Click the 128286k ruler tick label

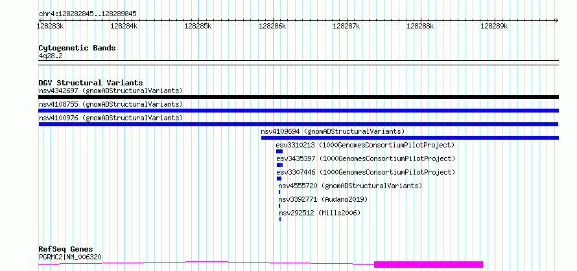click(x=273, y=26)
